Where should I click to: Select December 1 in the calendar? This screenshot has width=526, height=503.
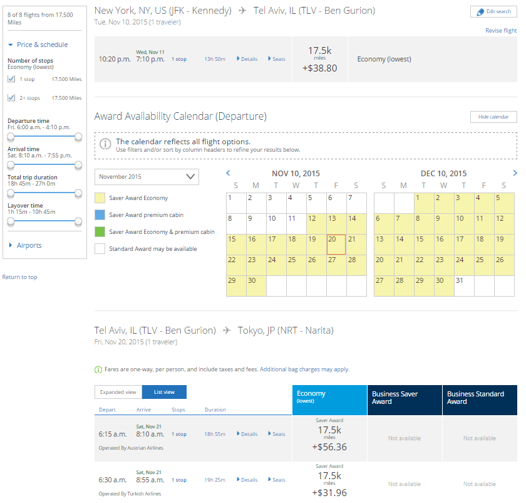coord(424,203)
